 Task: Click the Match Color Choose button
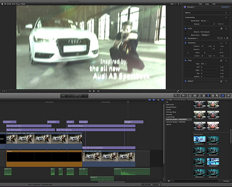(205, 35)
